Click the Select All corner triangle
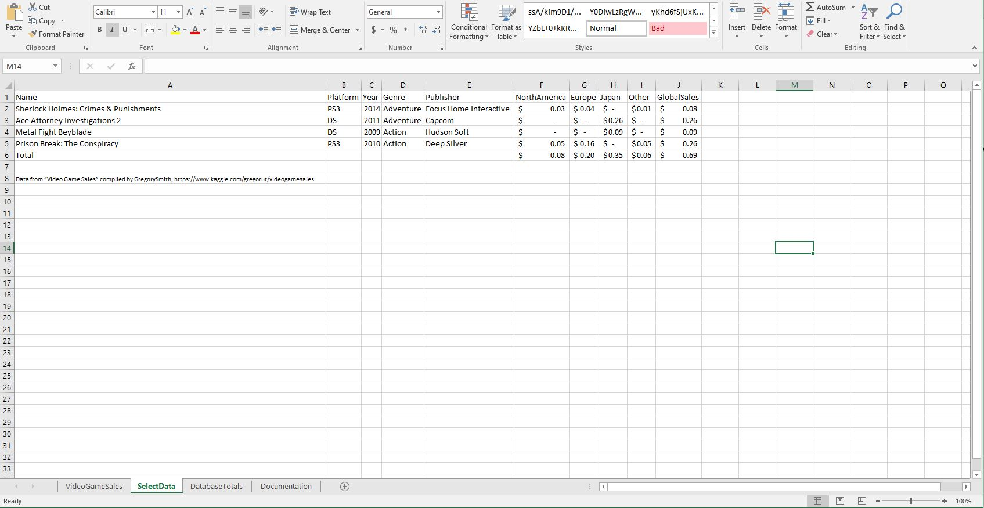The width and height of the screenshot is (984, 508). [x=7, y=85]
